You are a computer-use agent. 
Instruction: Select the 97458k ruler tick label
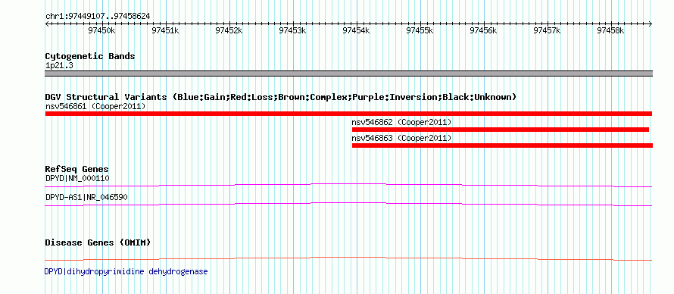coord(611,30)
